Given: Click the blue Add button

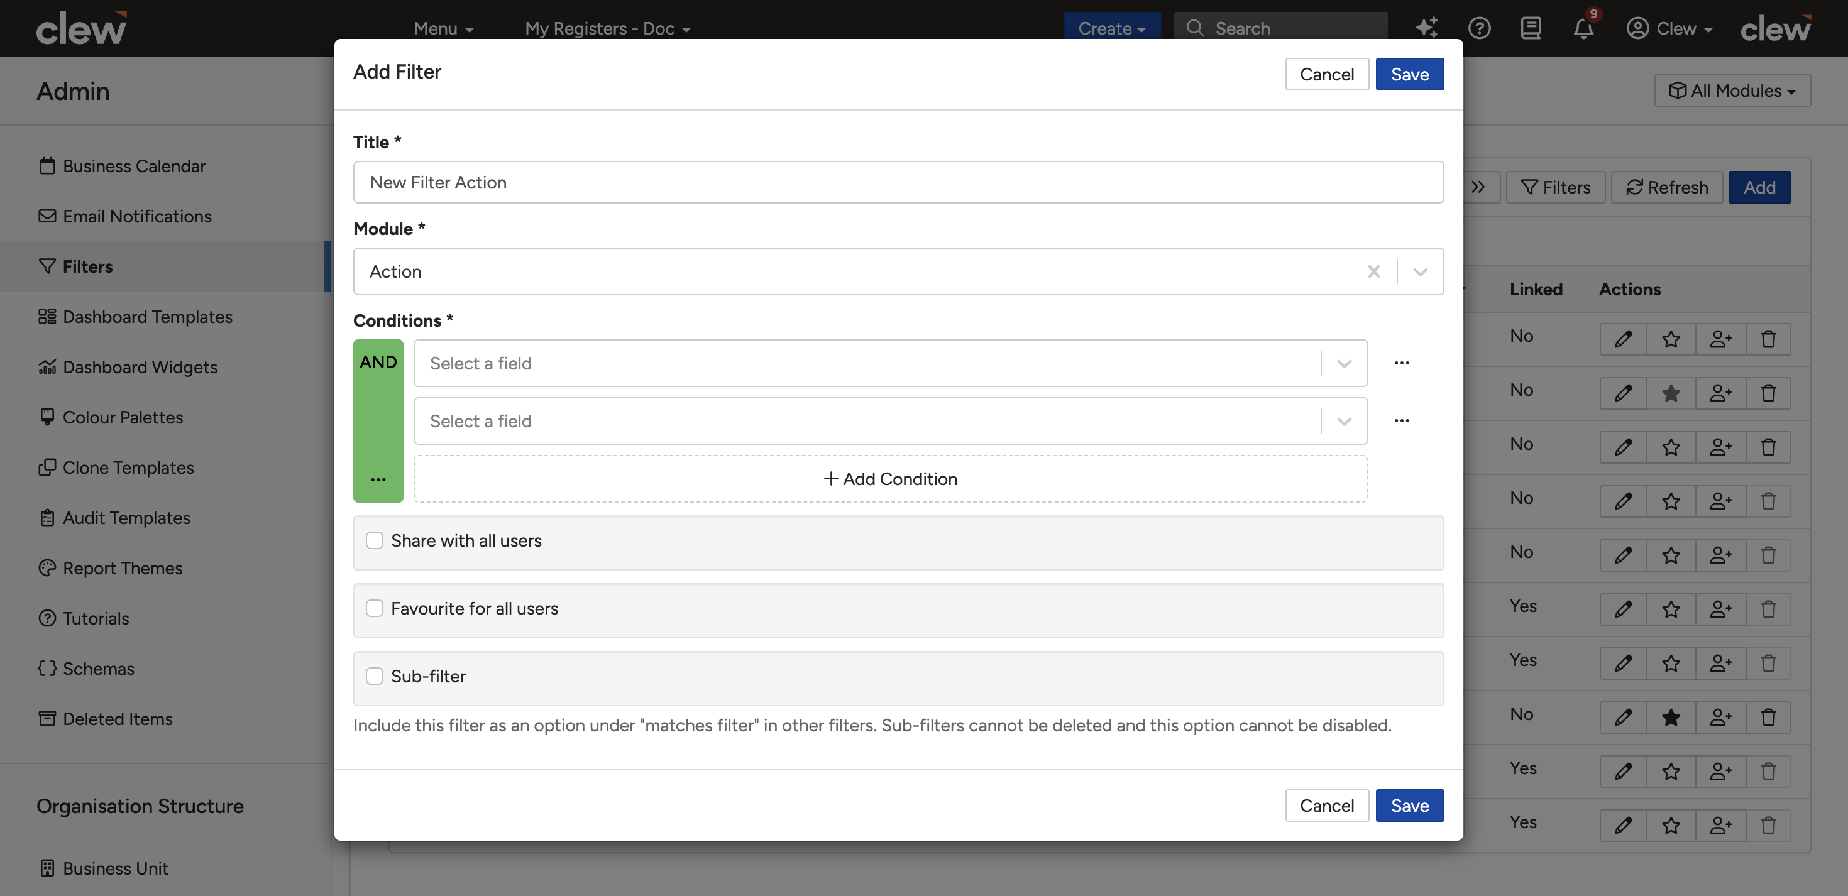Looking at the screenshot, I should point(1759,187).
